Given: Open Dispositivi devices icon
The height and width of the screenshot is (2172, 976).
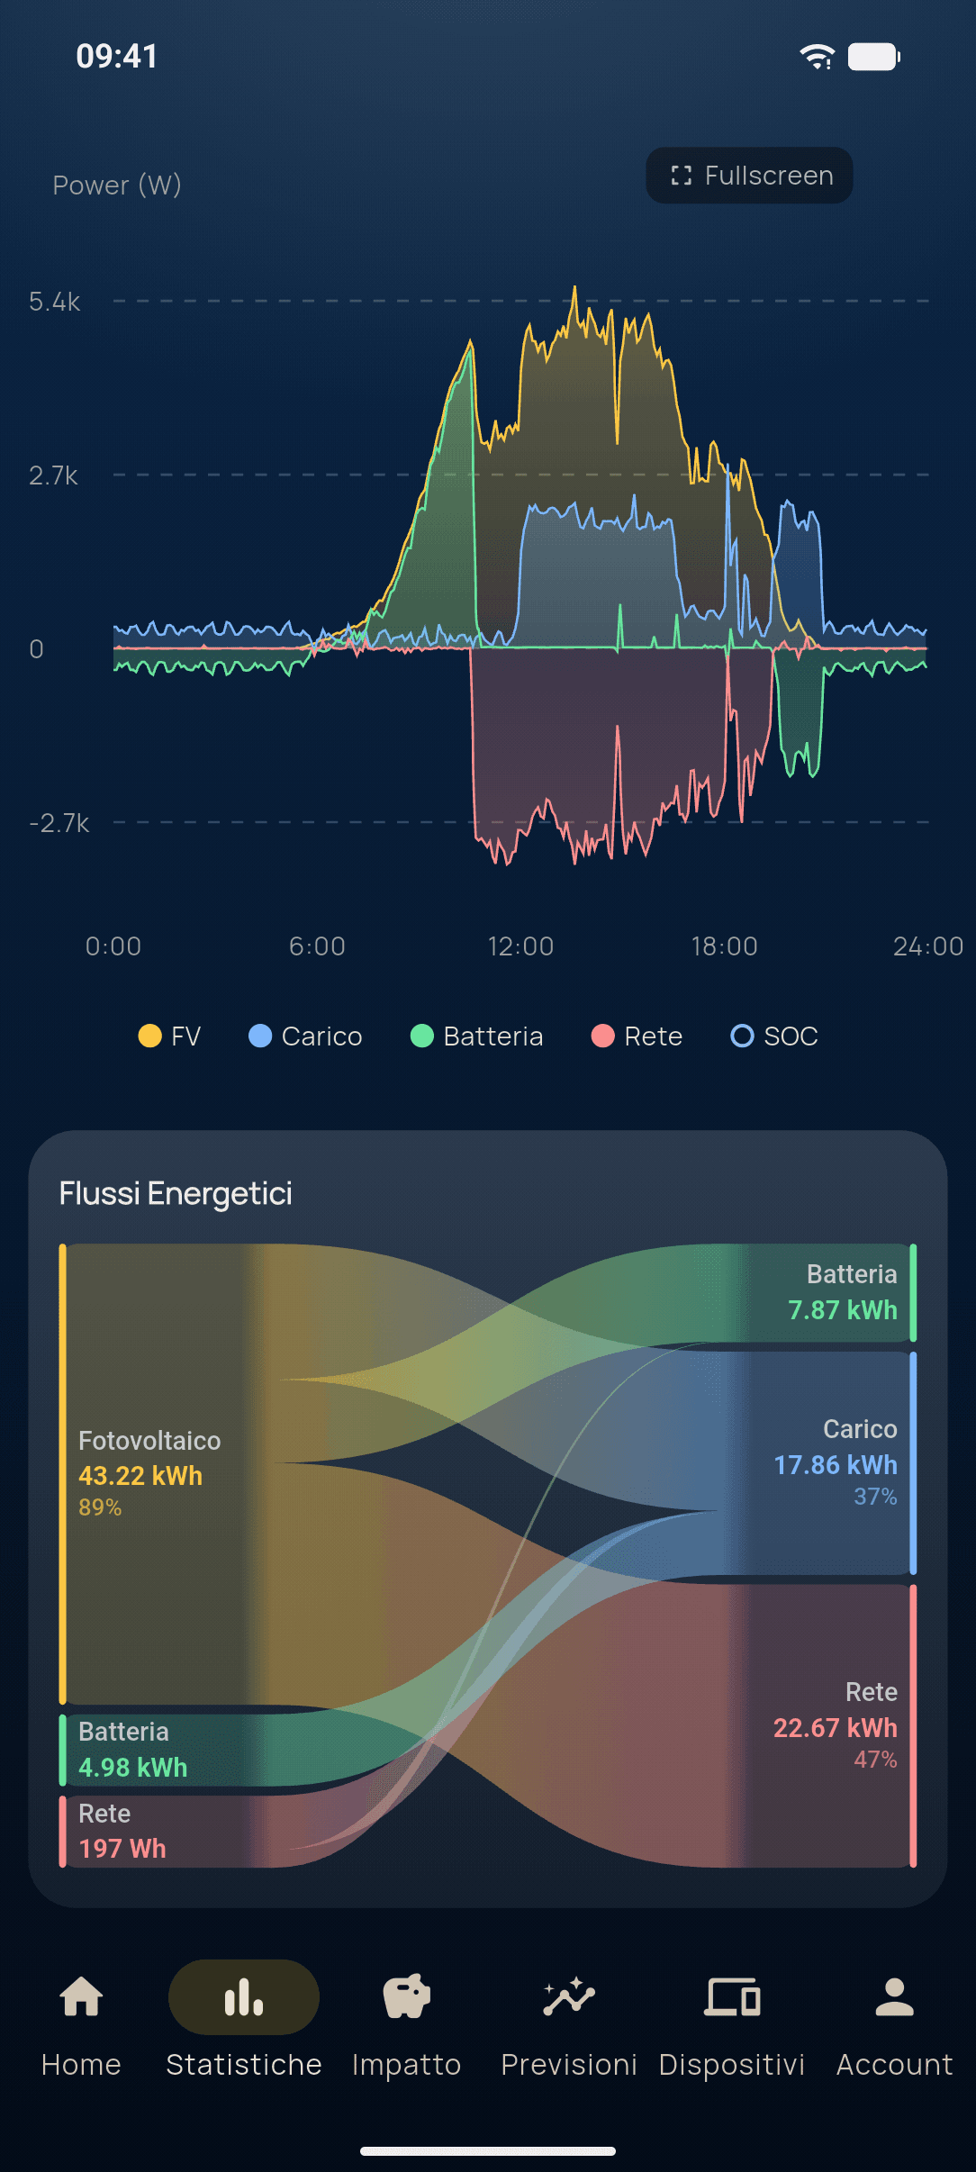Looking at the screenshot, I should coord(732,1996).
